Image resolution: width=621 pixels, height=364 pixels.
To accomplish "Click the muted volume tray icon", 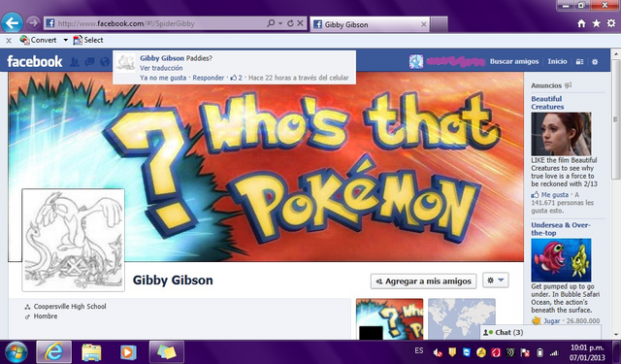I will point(438,352).
